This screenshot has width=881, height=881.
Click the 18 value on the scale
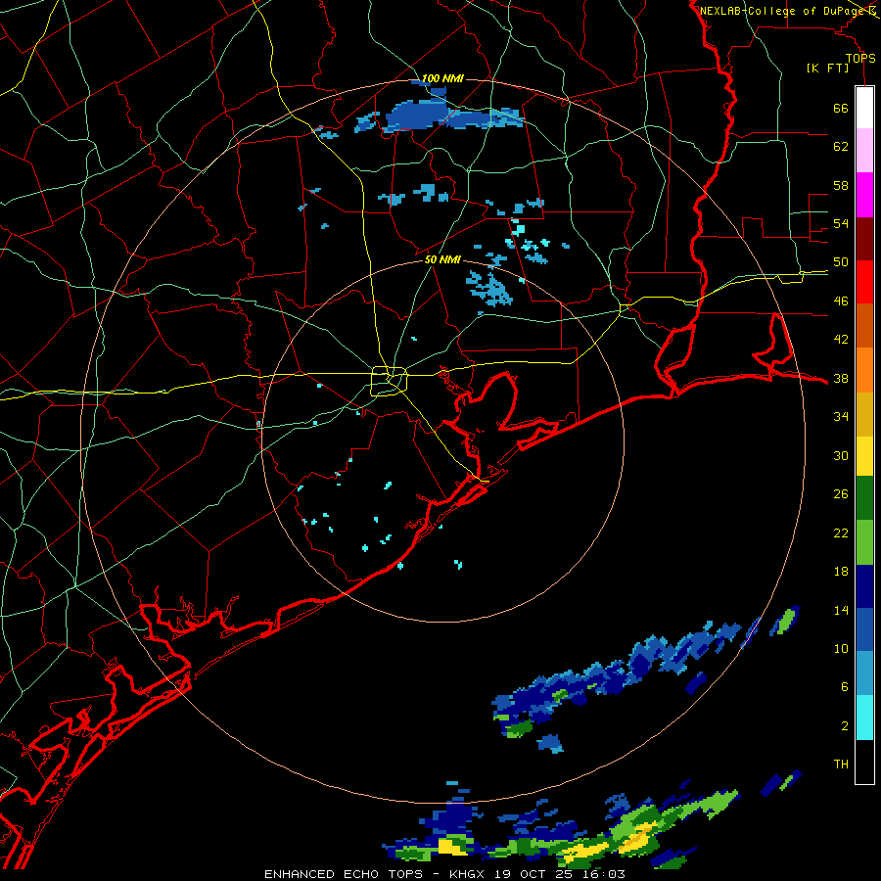click(x=841, y=572)
